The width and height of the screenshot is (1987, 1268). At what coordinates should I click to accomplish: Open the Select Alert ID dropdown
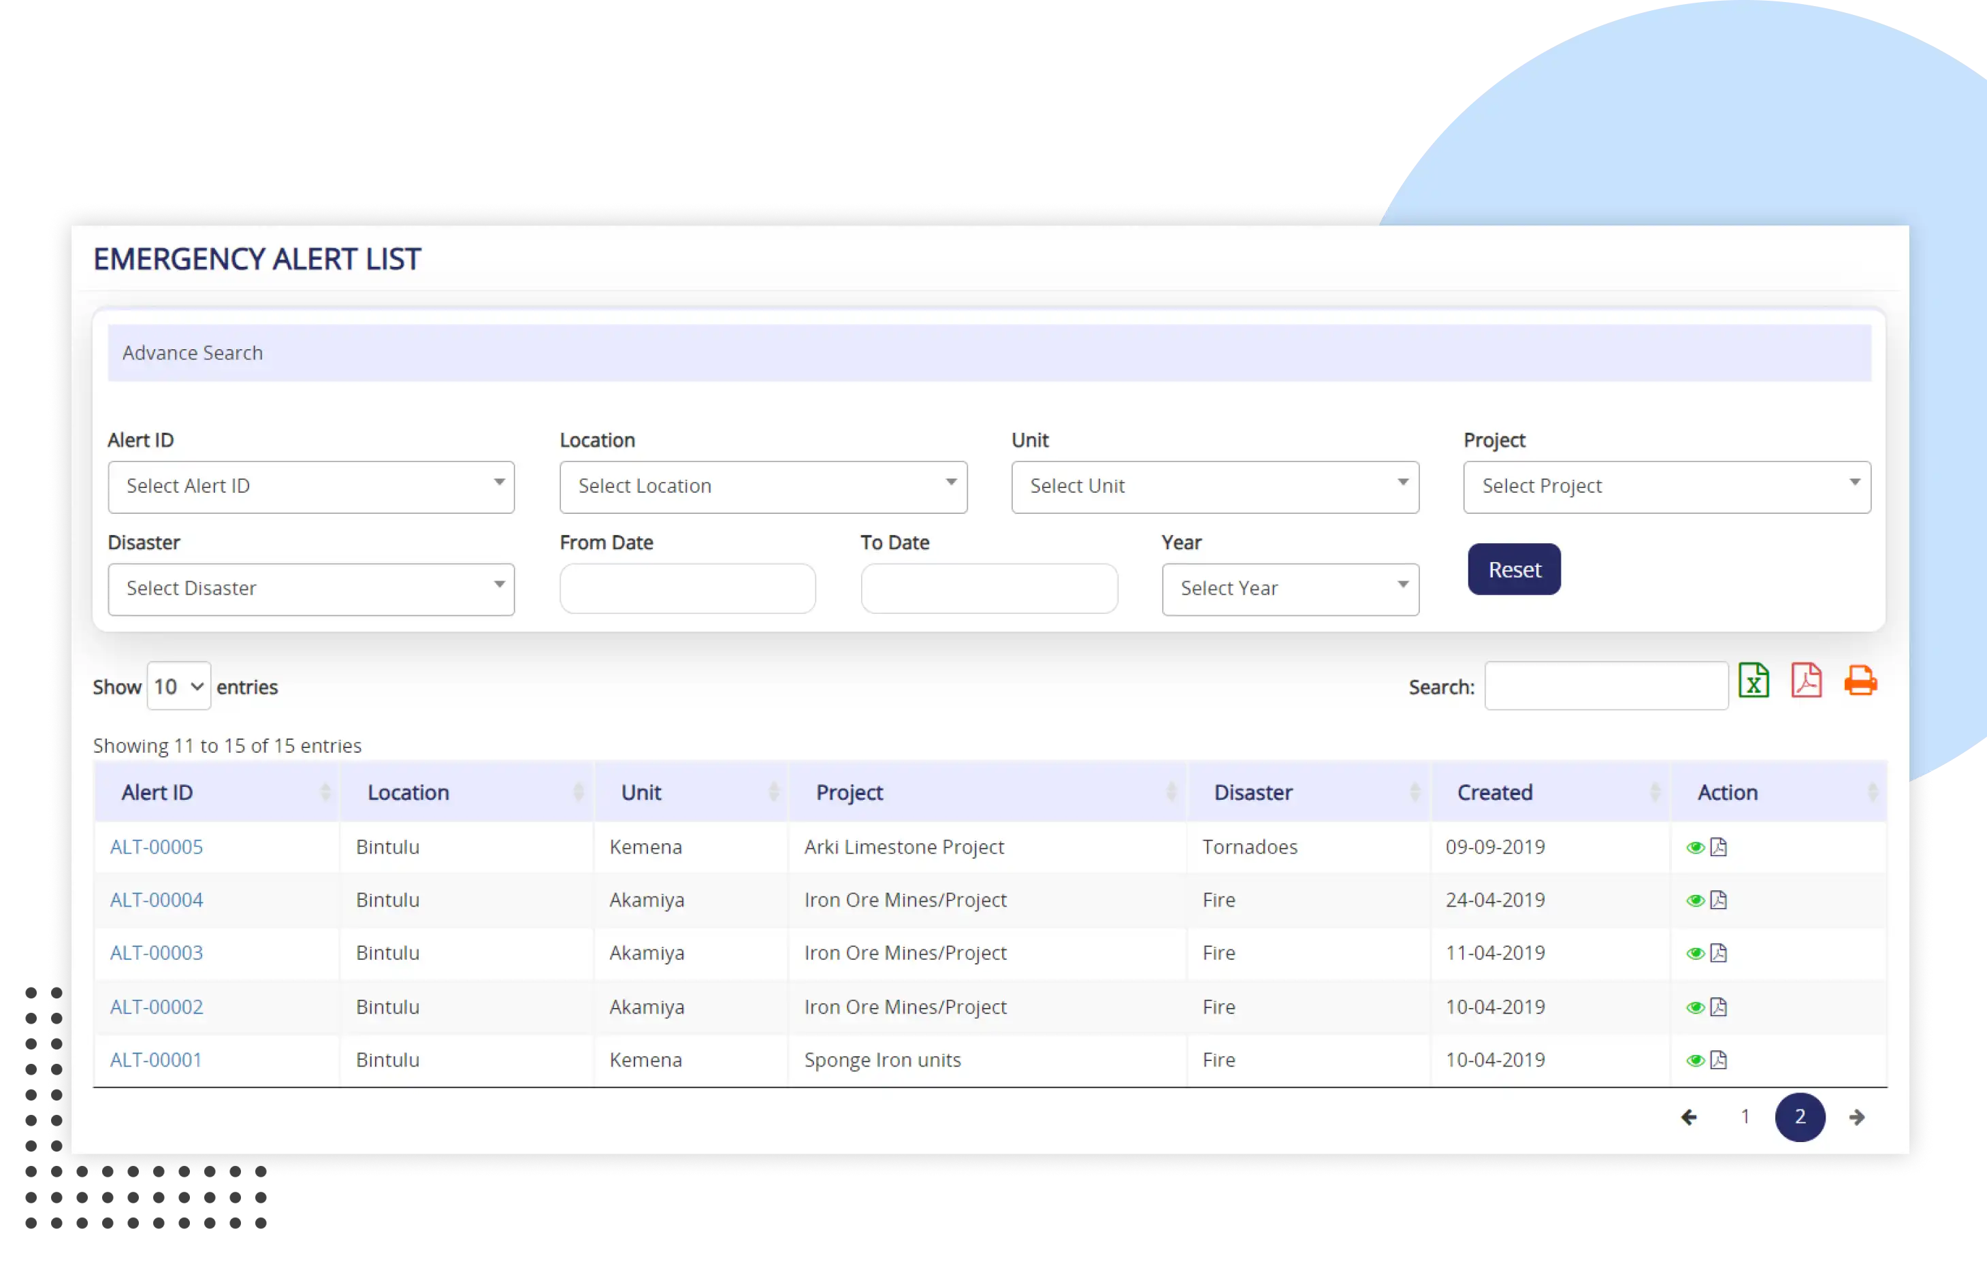pyautogui.click(x=311, y=487)
